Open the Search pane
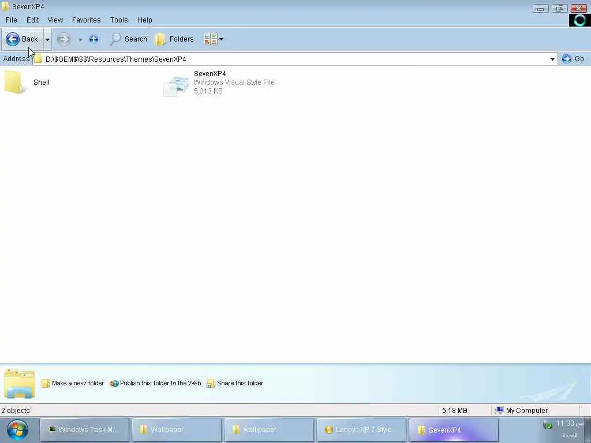The height and width of the screenshot is (443, 591). tap(128, 39)
